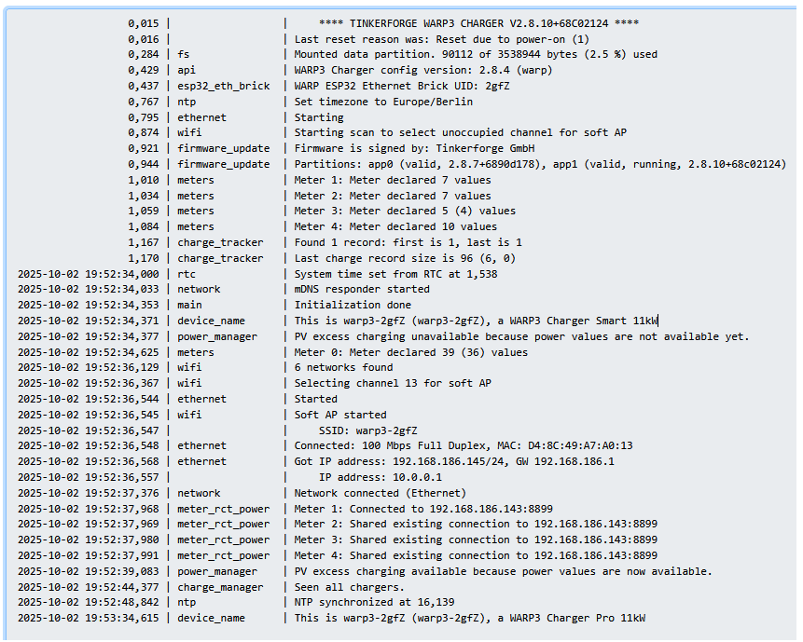Screen dimensions: 803x642
Task: Click the 'Found 1 record' log message
Action: point(408,243)
